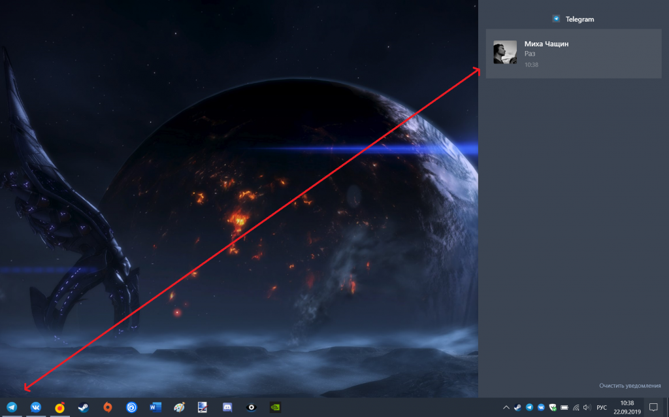Open the clock showing 22.09.2019
Viewport: 669px width, 417px height.
coord(627,408)
